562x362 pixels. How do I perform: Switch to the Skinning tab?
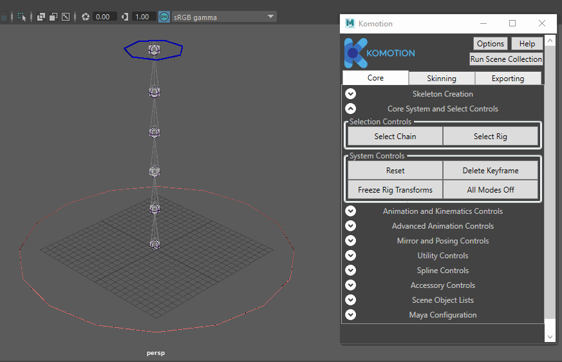pyautogui.click(x=442, y=79)
